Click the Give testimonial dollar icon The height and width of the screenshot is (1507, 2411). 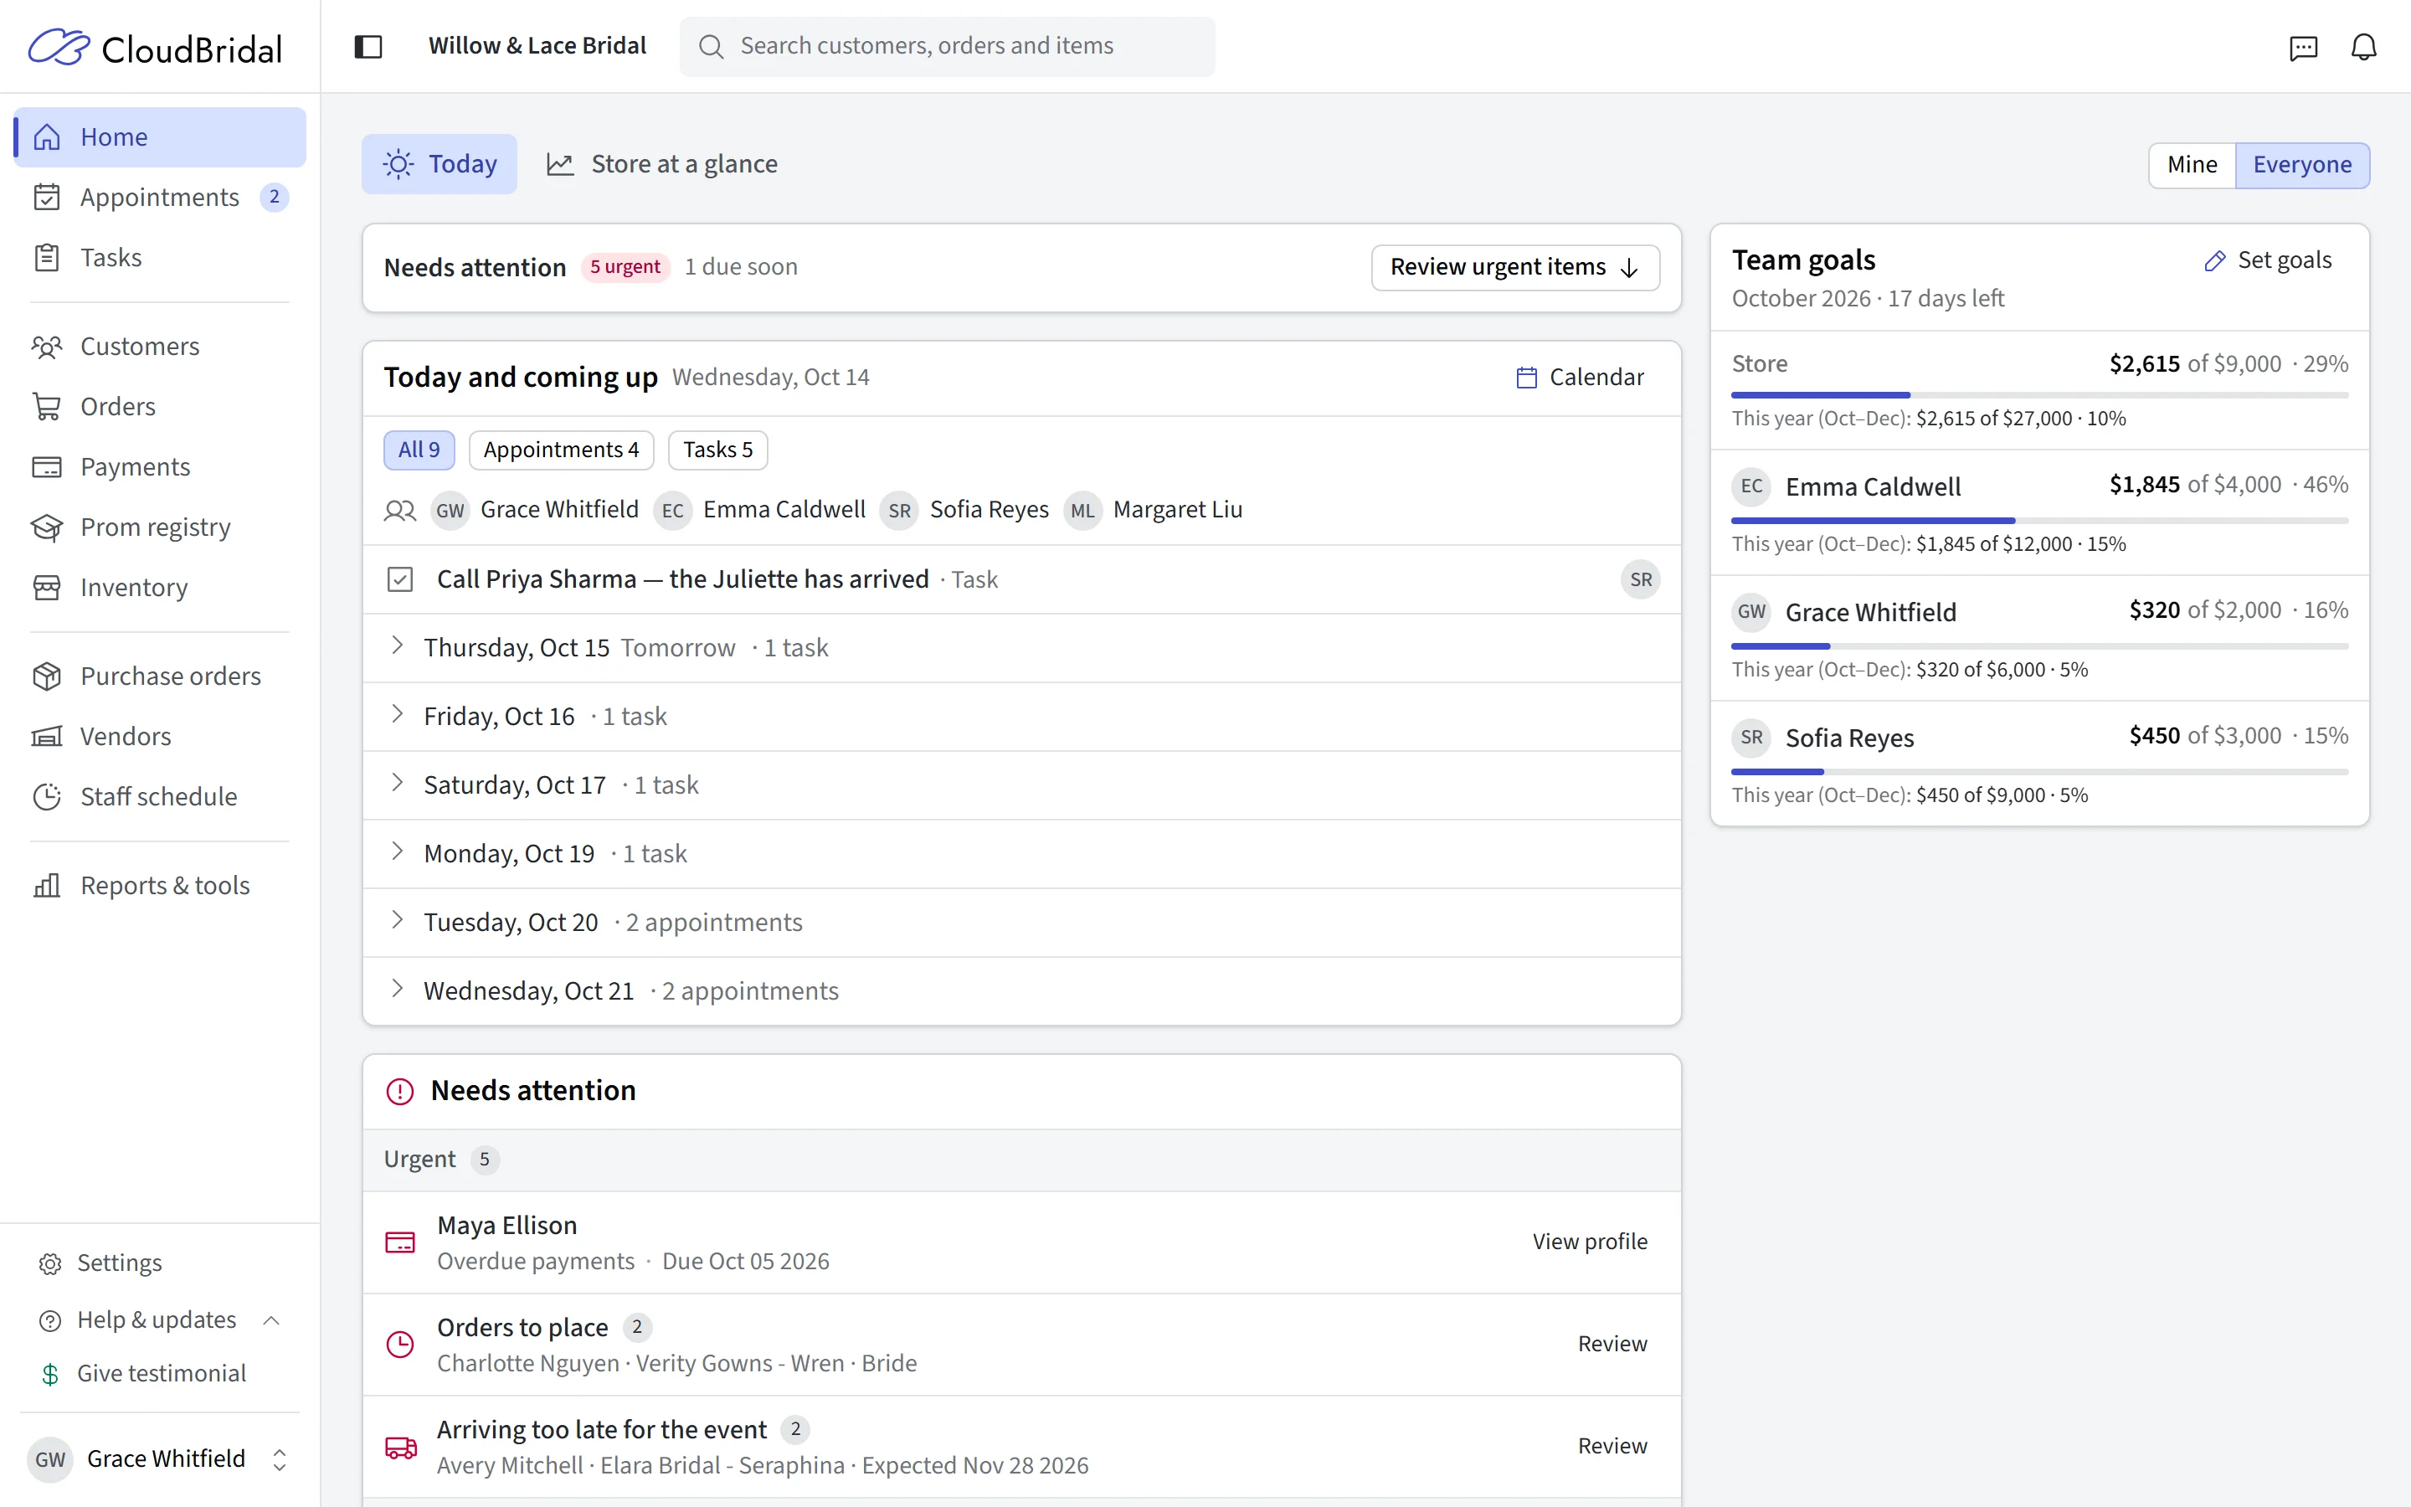[x=50, y=1375]
